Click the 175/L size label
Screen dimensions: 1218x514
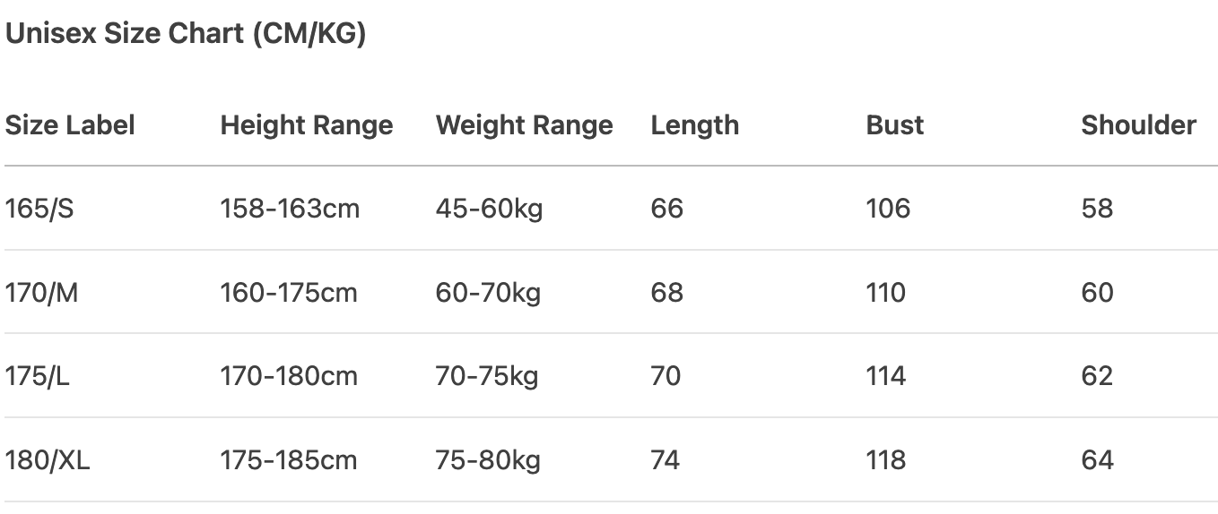(38, 376)
